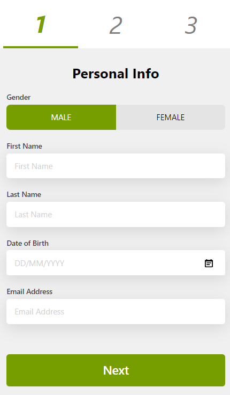
Task: Focus the Last Name input field
Action: [x=116, y=214]
